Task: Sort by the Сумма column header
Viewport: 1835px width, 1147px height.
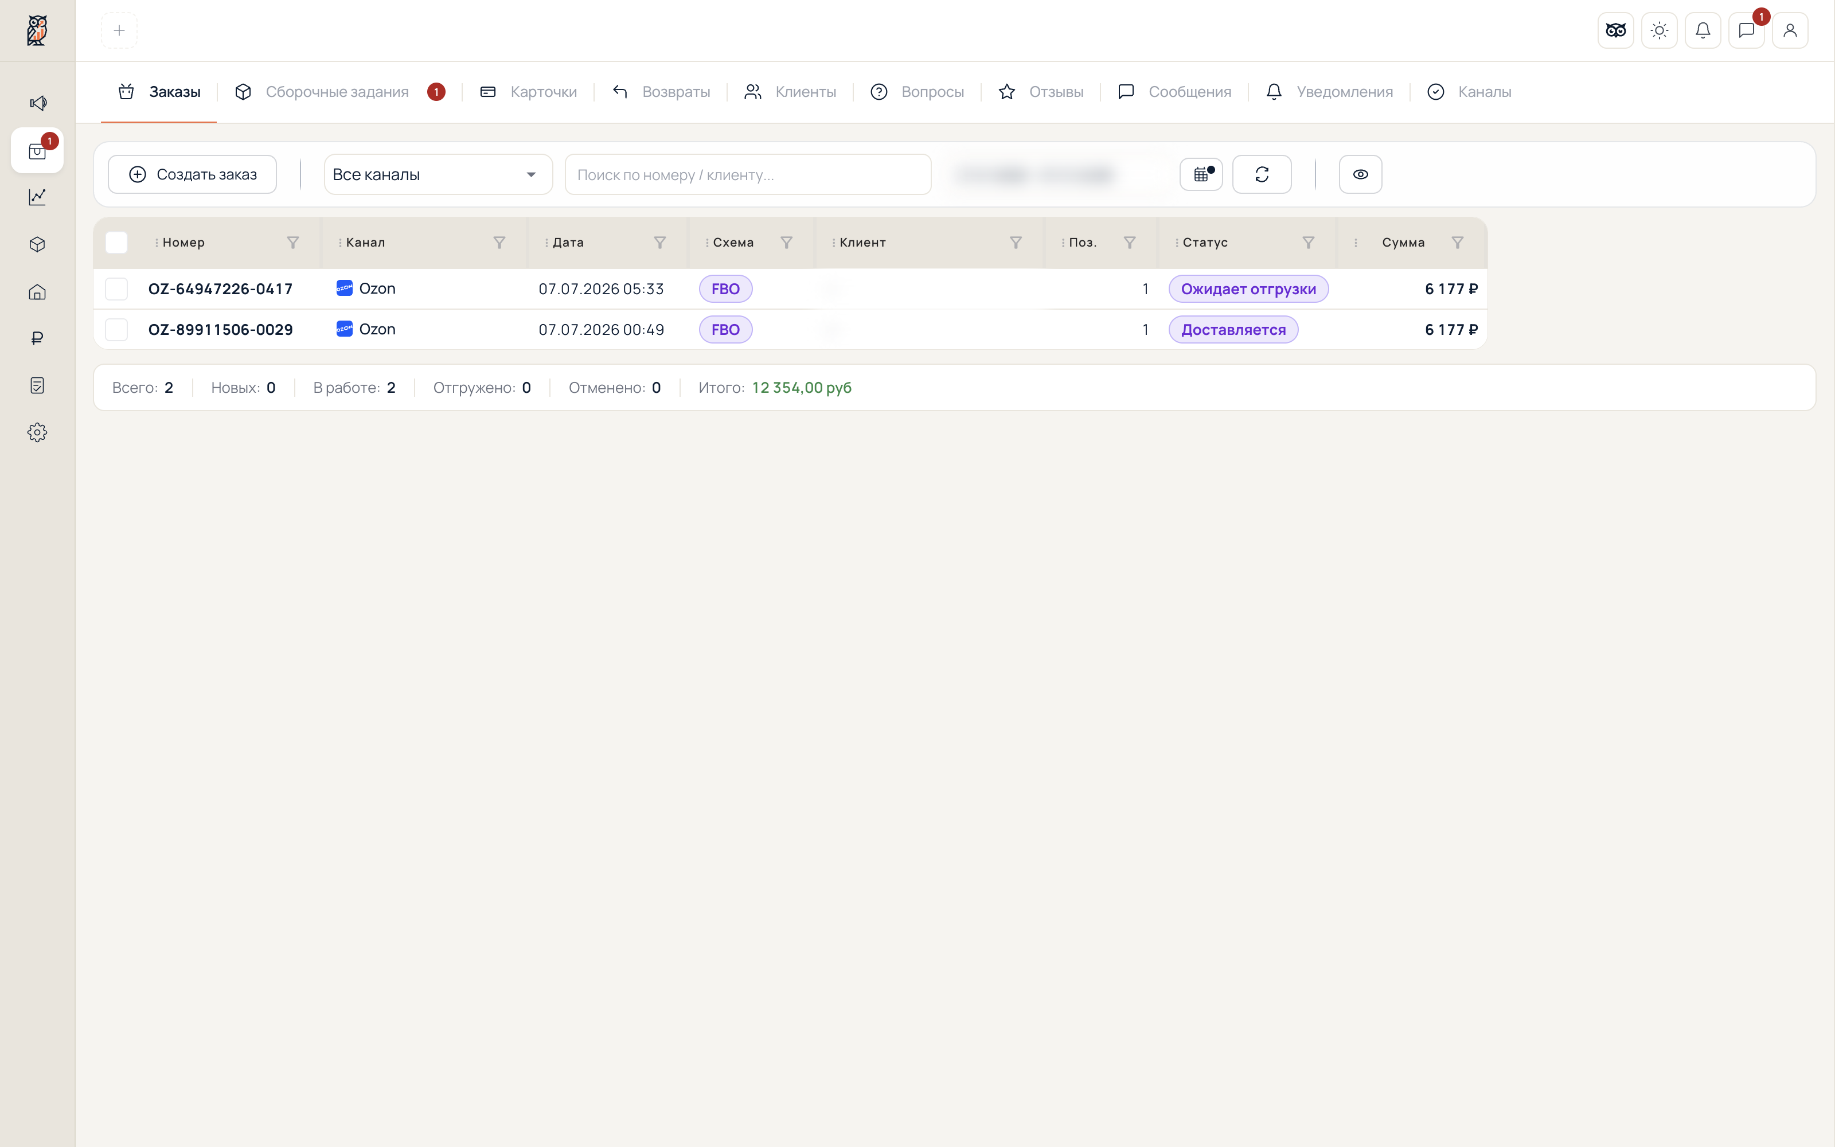Action: [1403, 243]
